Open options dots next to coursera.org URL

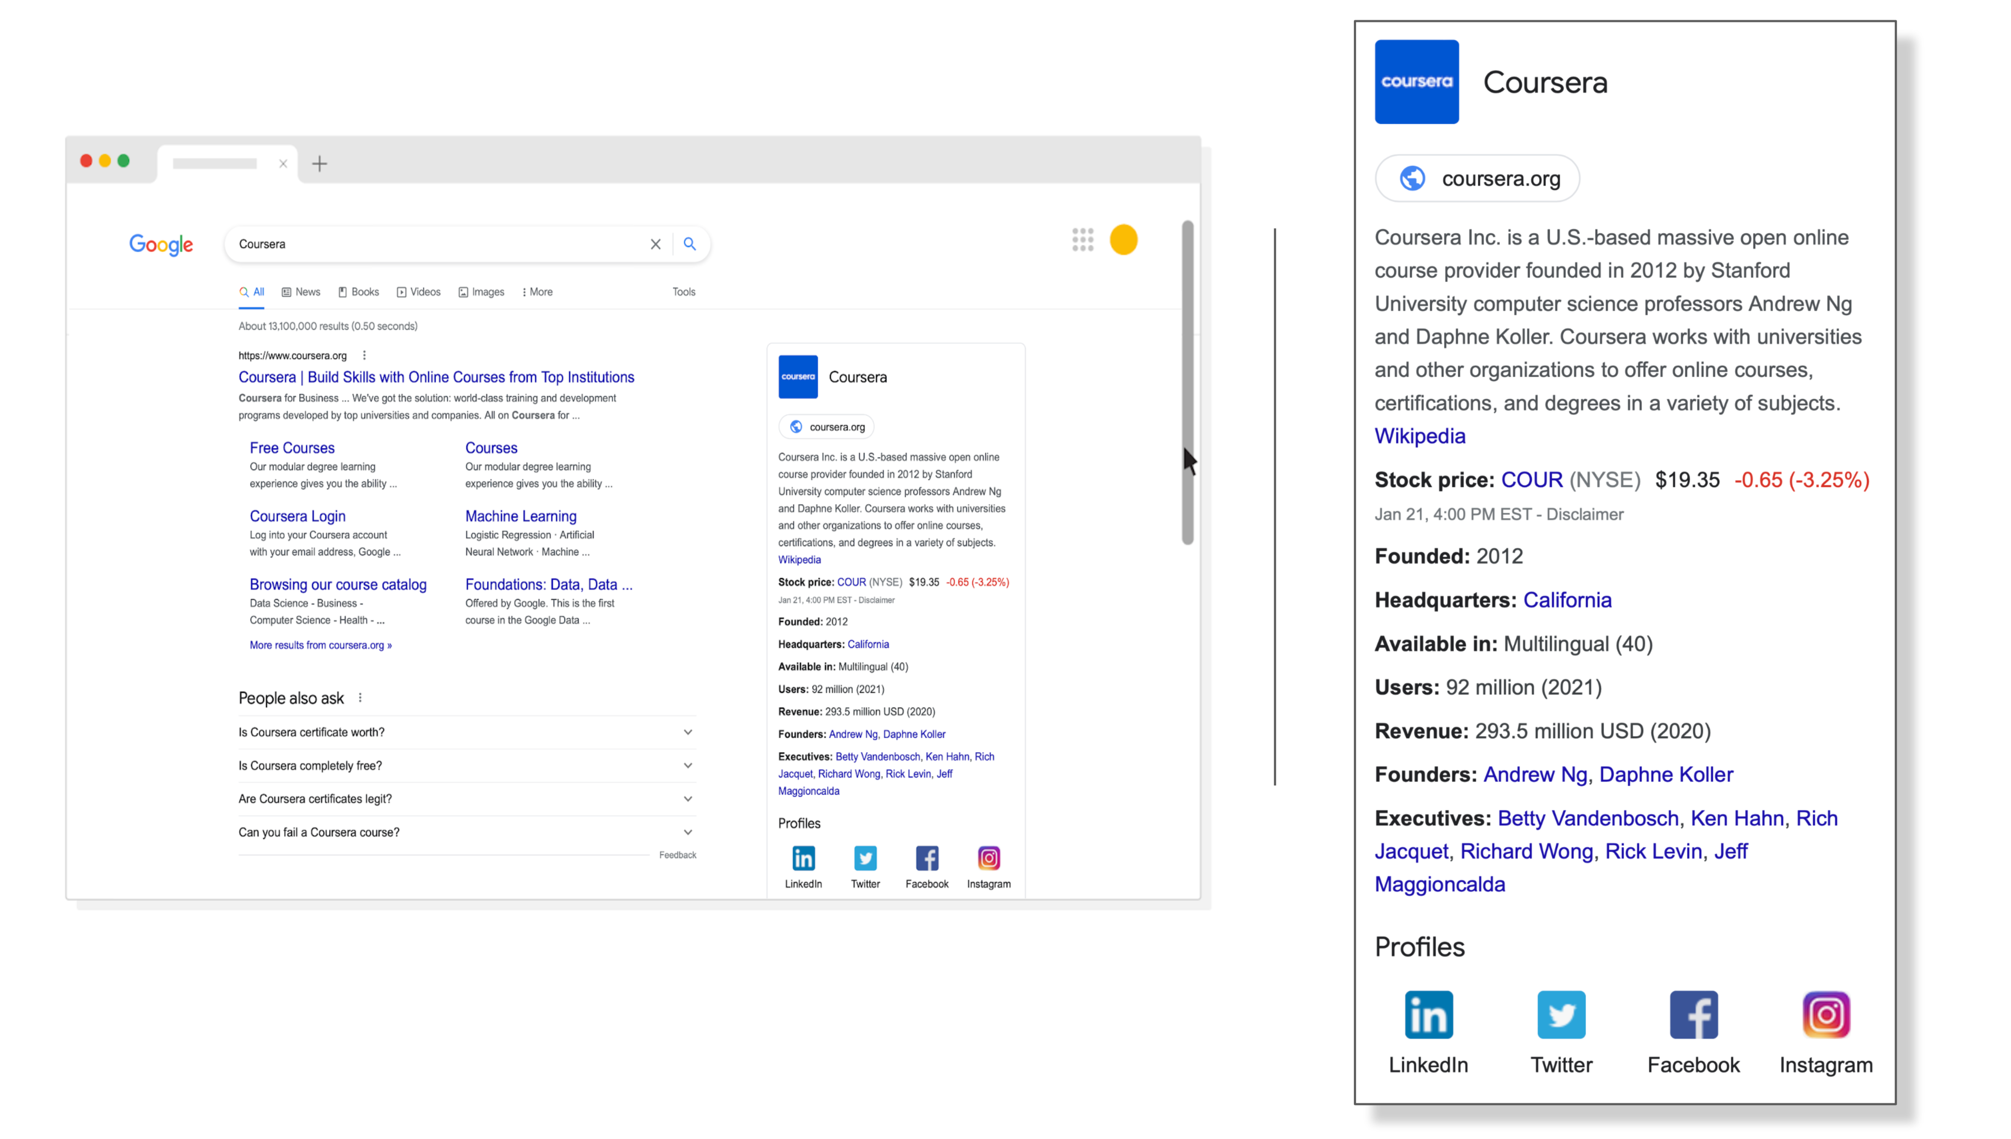click(x=364, y=355)
